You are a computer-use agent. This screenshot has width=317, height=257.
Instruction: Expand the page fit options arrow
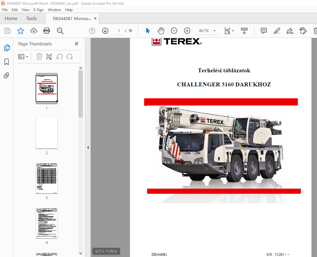[x=233, y=31]
